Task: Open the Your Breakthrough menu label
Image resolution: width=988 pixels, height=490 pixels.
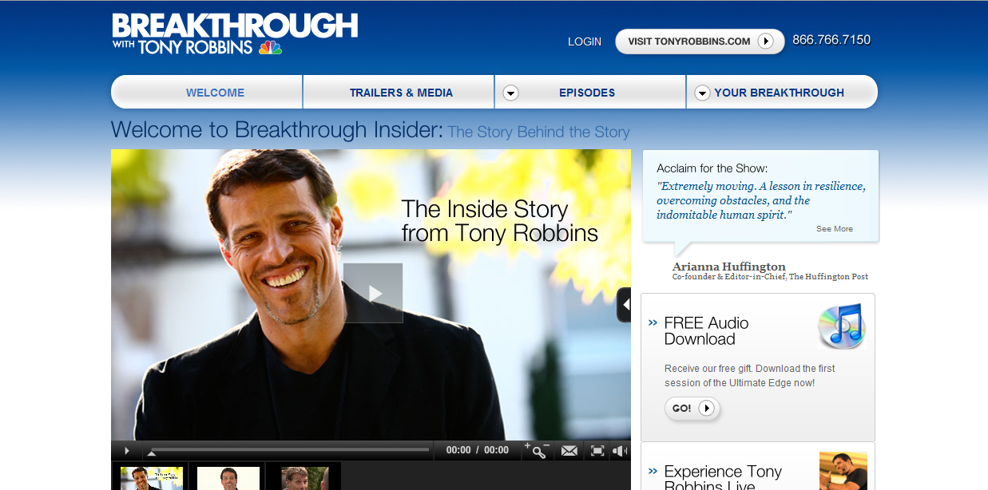Action: pyautogui.click(x=779, y=93)
